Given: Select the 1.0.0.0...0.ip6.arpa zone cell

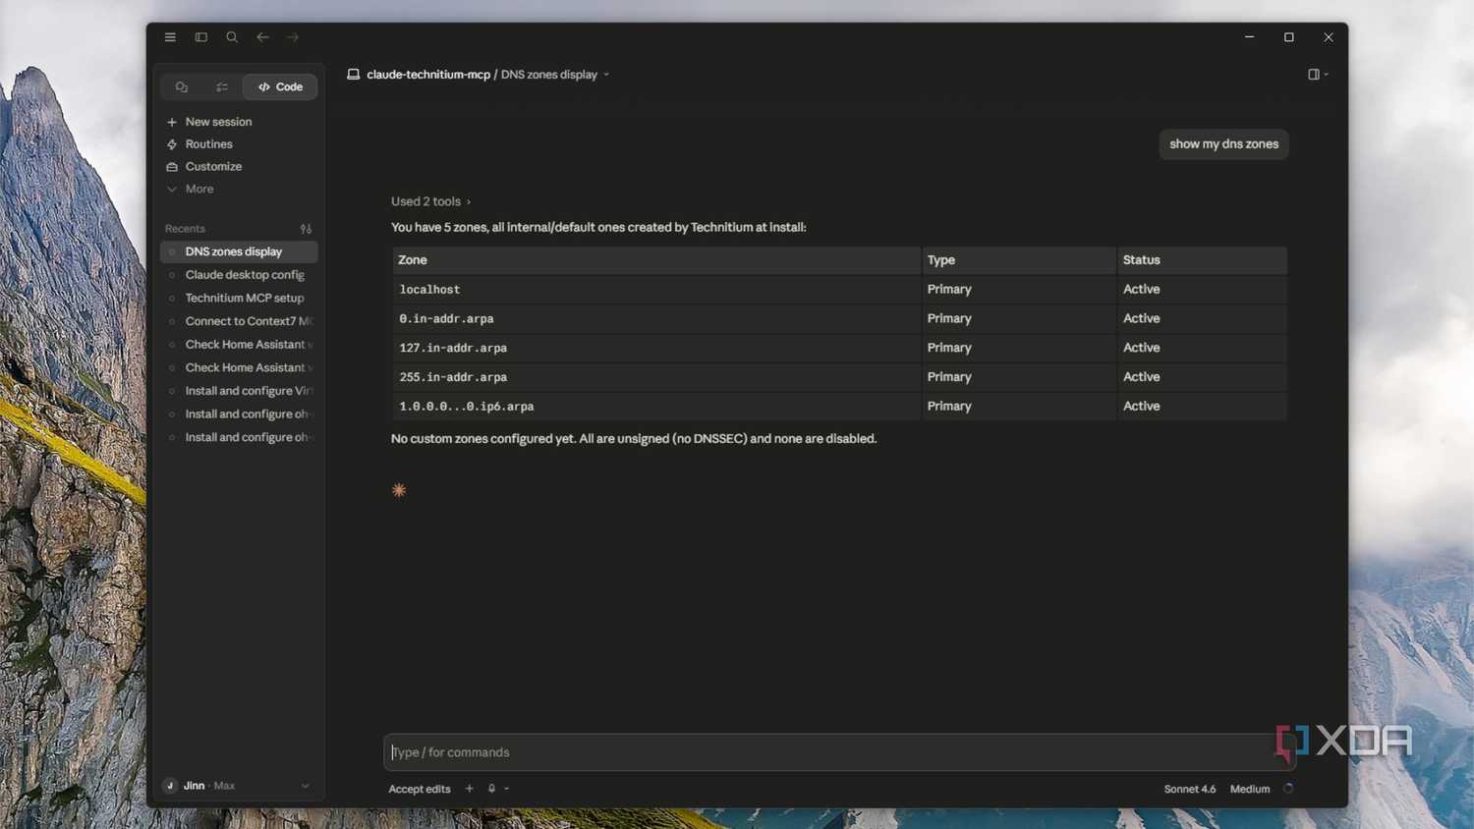Looking at the screenshot, I should tap(655, 407).
